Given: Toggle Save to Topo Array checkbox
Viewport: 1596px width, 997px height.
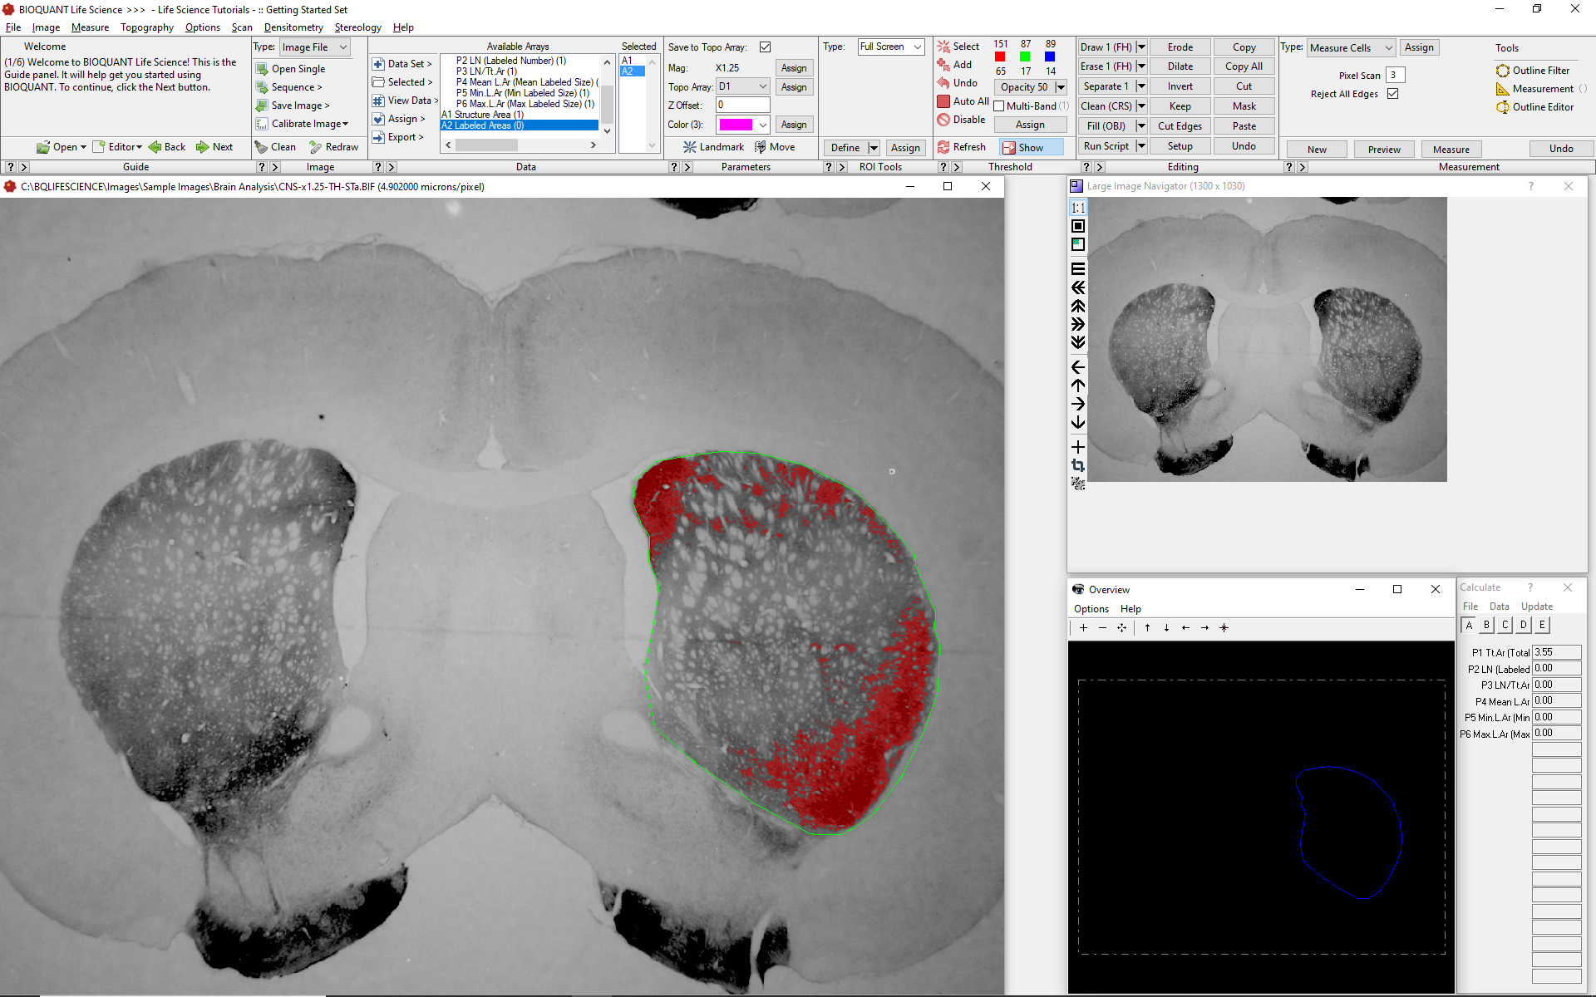Looking at the screenshot, I should click(765, 47).
